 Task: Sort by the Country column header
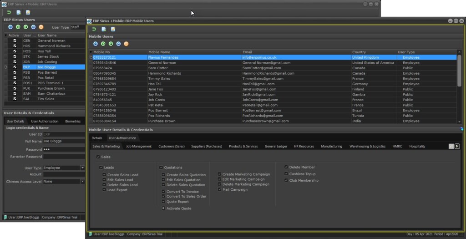point(374,52)
